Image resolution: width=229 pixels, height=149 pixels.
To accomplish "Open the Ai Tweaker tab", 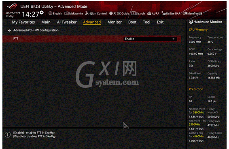I will (x=67, y=22).
